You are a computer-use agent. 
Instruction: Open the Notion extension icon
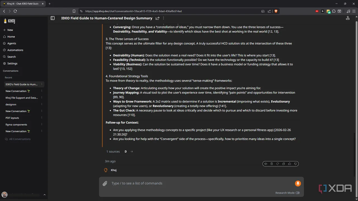[323, 11]
